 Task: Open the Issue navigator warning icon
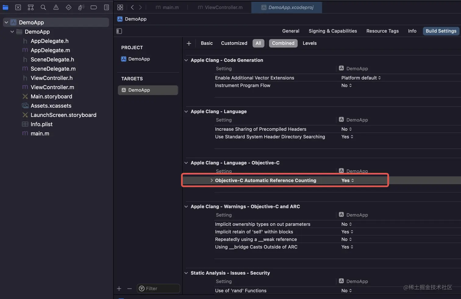(x=56, y=7)
